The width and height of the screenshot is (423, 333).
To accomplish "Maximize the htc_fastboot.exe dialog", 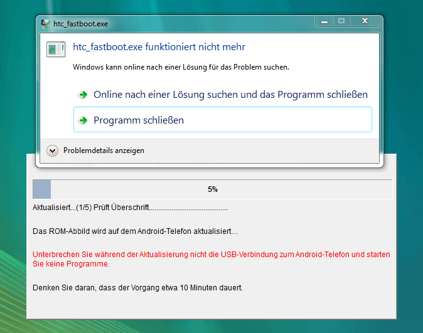I will click(341, 21).
